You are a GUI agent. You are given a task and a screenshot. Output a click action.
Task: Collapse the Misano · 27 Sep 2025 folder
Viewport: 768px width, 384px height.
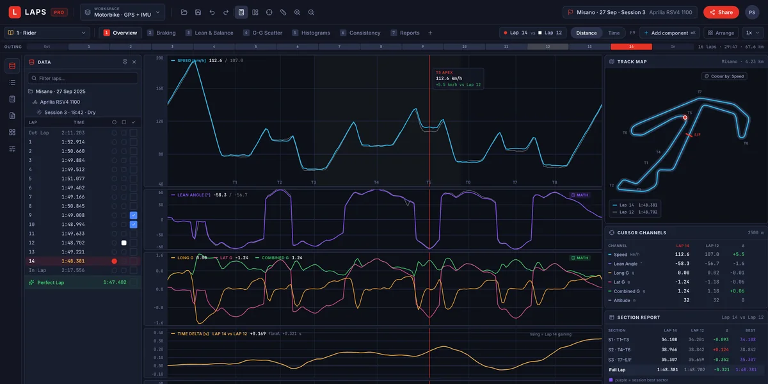point(57,92)
